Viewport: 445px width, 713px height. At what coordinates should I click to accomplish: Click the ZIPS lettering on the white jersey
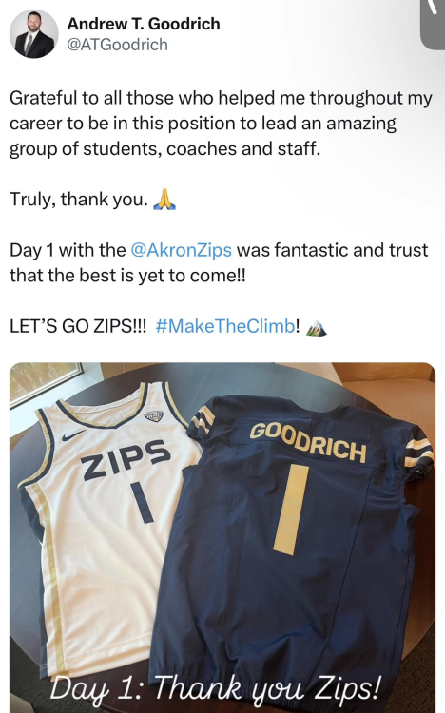point(126,460)
